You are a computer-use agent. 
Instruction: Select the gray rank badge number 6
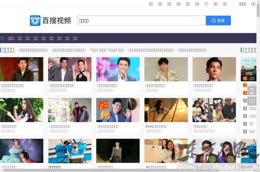[x=245, y=116]
